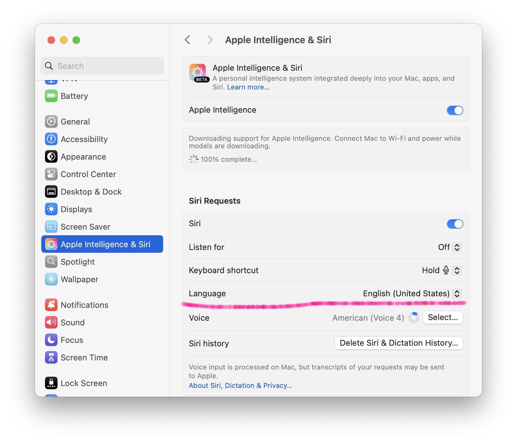
Task: Click the Accessibility icon in sidebar
Action: (51, 139)
